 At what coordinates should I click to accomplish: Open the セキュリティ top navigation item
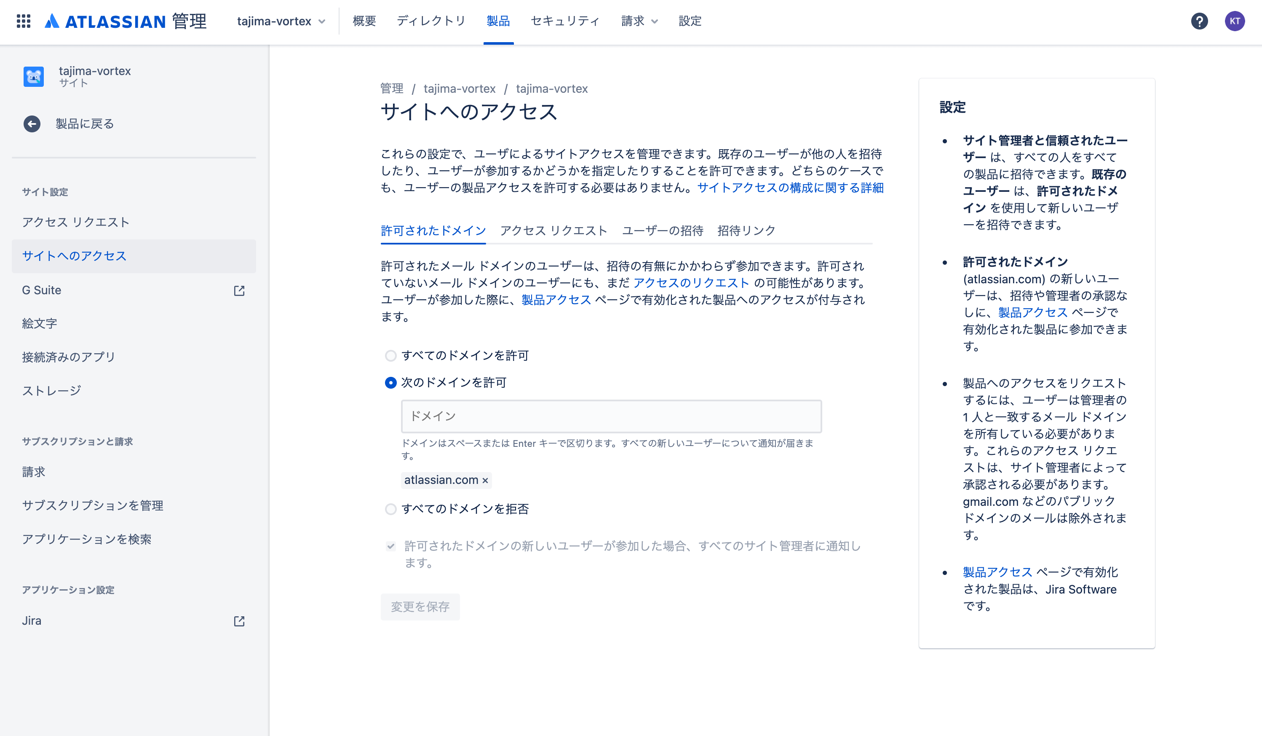pos(565,21)
